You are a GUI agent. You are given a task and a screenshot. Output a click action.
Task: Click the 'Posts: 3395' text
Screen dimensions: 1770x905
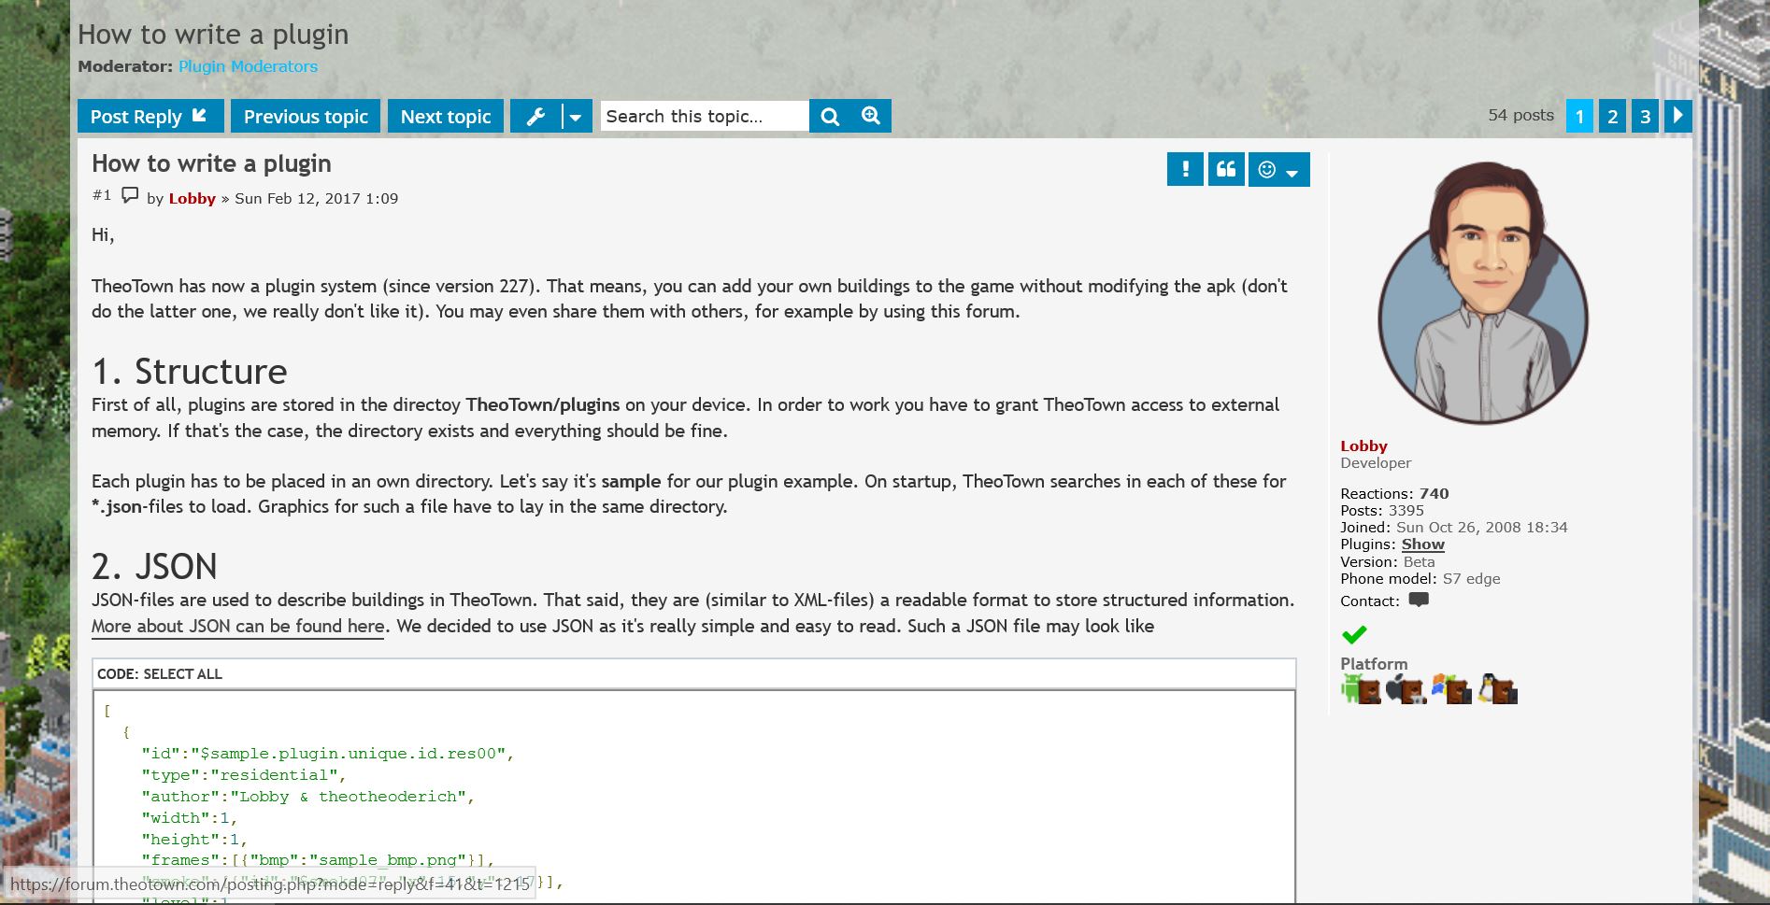click(1382, 511)
